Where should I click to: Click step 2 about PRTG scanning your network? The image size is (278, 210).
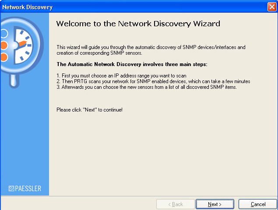tap(153, 81)
